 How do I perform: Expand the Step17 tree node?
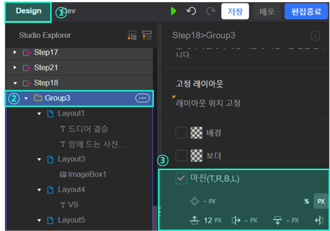point(15,52)
